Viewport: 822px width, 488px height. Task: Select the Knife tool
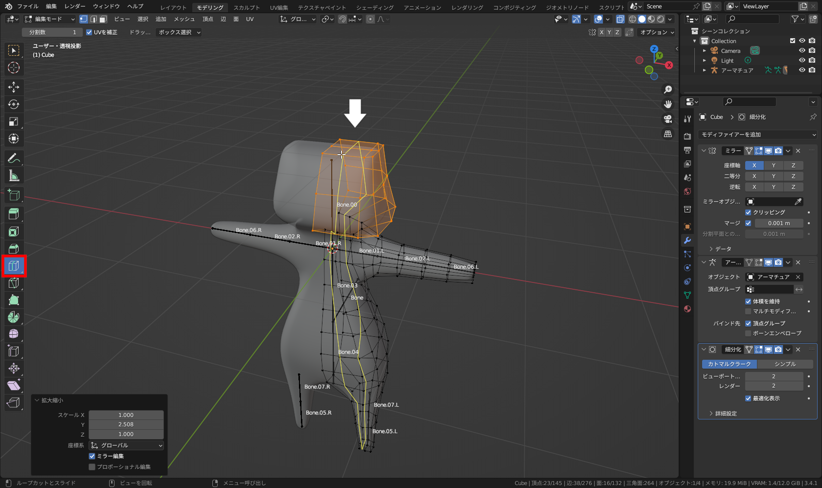14,283
